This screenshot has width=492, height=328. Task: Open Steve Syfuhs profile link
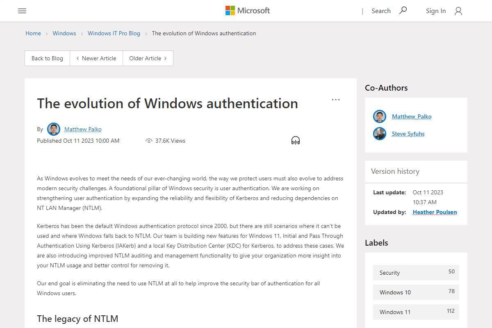(x=408, y=134)
